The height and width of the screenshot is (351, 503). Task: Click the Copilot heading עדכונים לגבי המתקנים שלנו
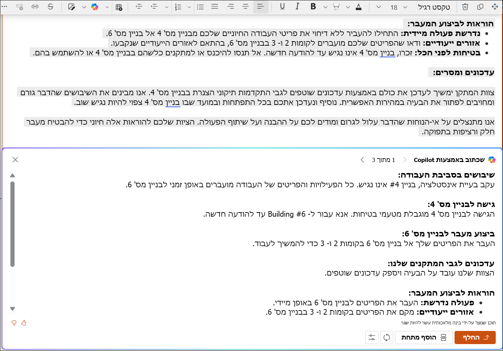point(441,263)
